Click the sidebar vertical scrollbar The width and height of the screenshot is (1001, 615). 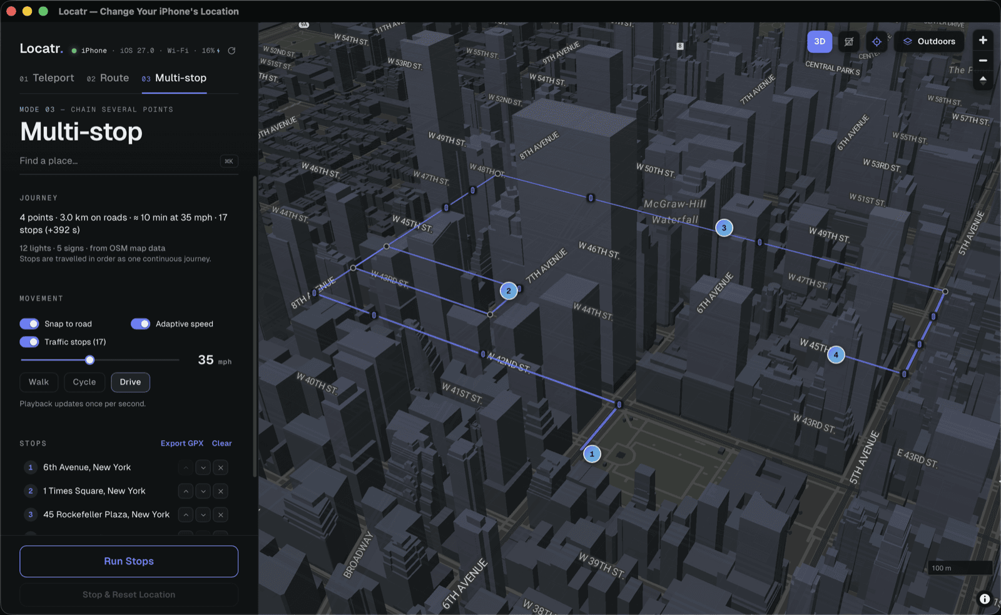(x=255, y=325)
